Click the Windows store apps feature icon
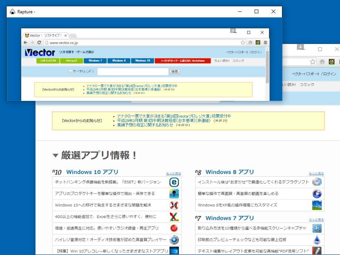Screen dimensions: 340x255 (x=174, y=251)
